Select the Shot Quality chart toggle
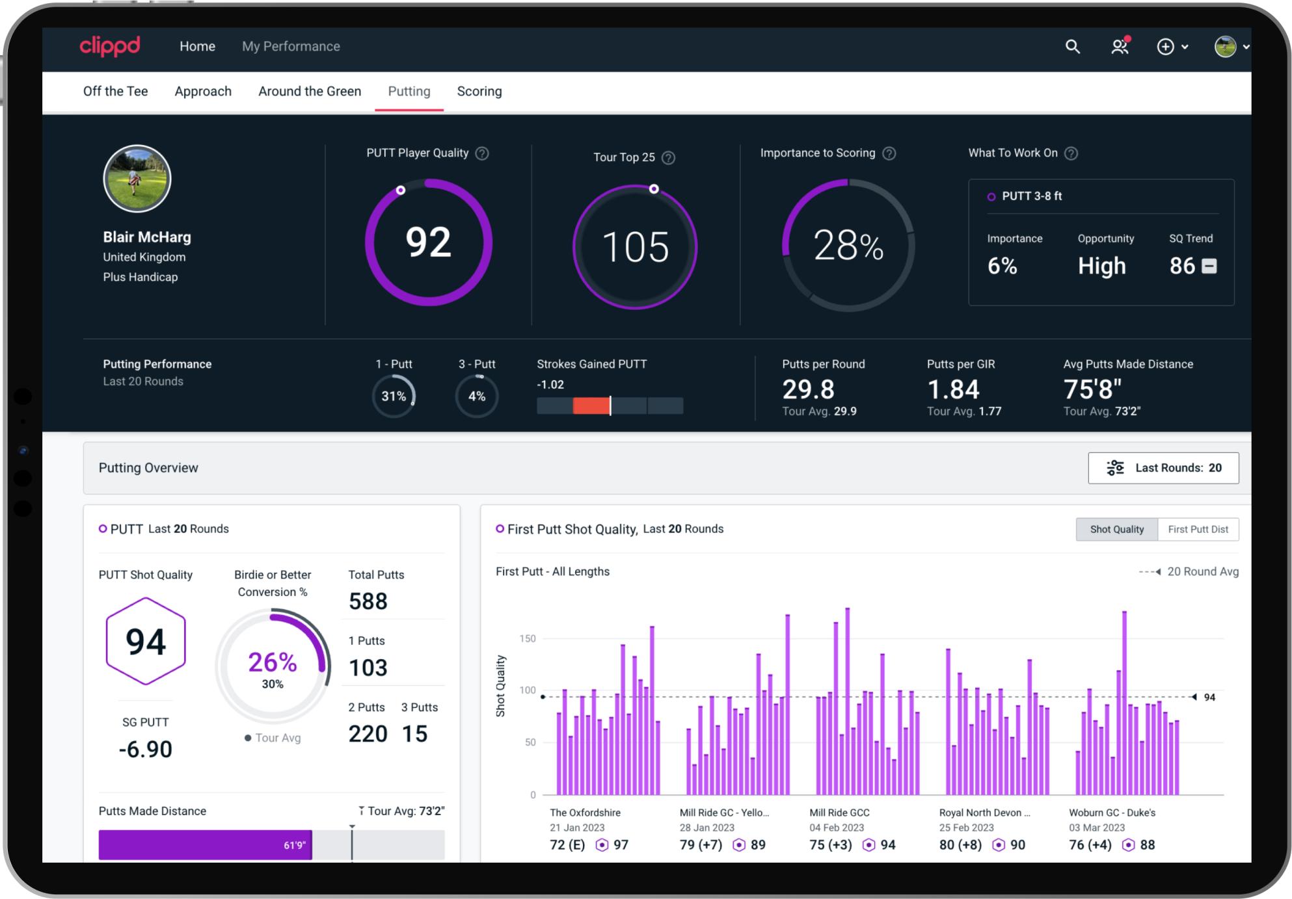This screenshot has width=1292, height=899. click(1116, 529)
